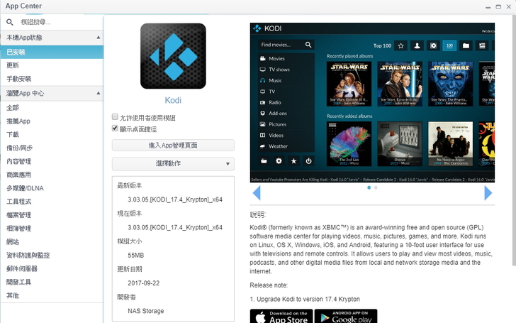
Task: Click the 2017-09-22 update date
Action: (143, 283)
